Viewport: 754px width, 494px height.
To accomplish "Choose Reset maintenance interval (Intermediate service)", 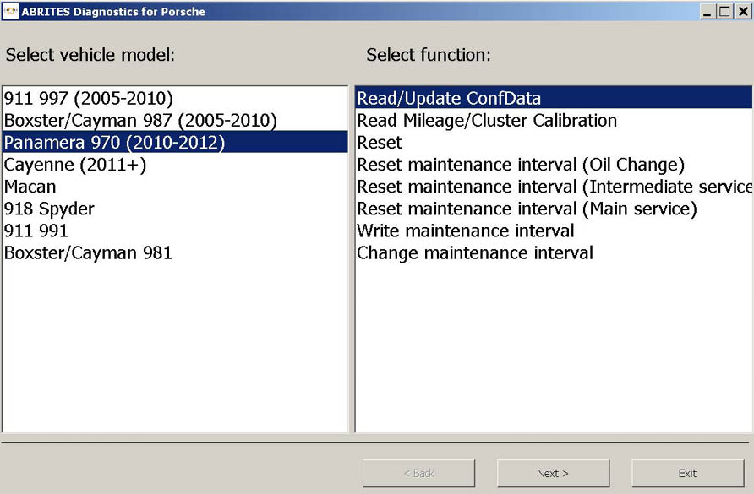I will [554, 187].
